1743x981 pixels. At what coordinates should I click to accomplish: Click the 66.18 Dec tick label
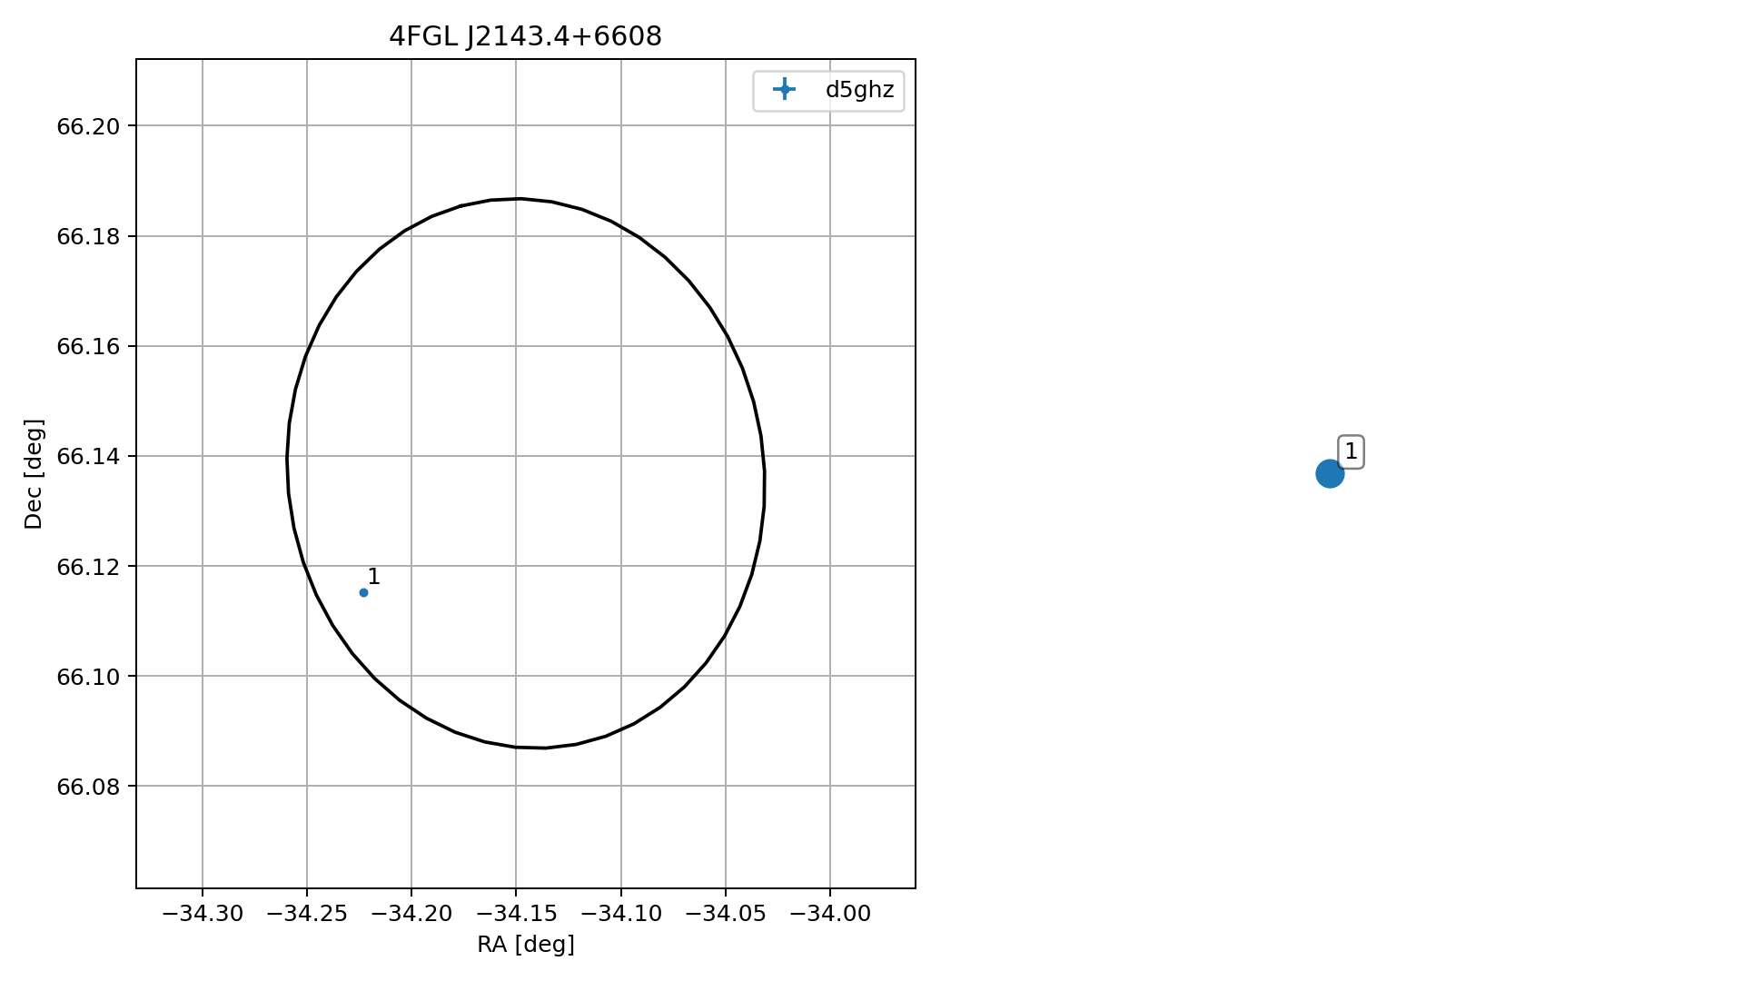(88, 236)
